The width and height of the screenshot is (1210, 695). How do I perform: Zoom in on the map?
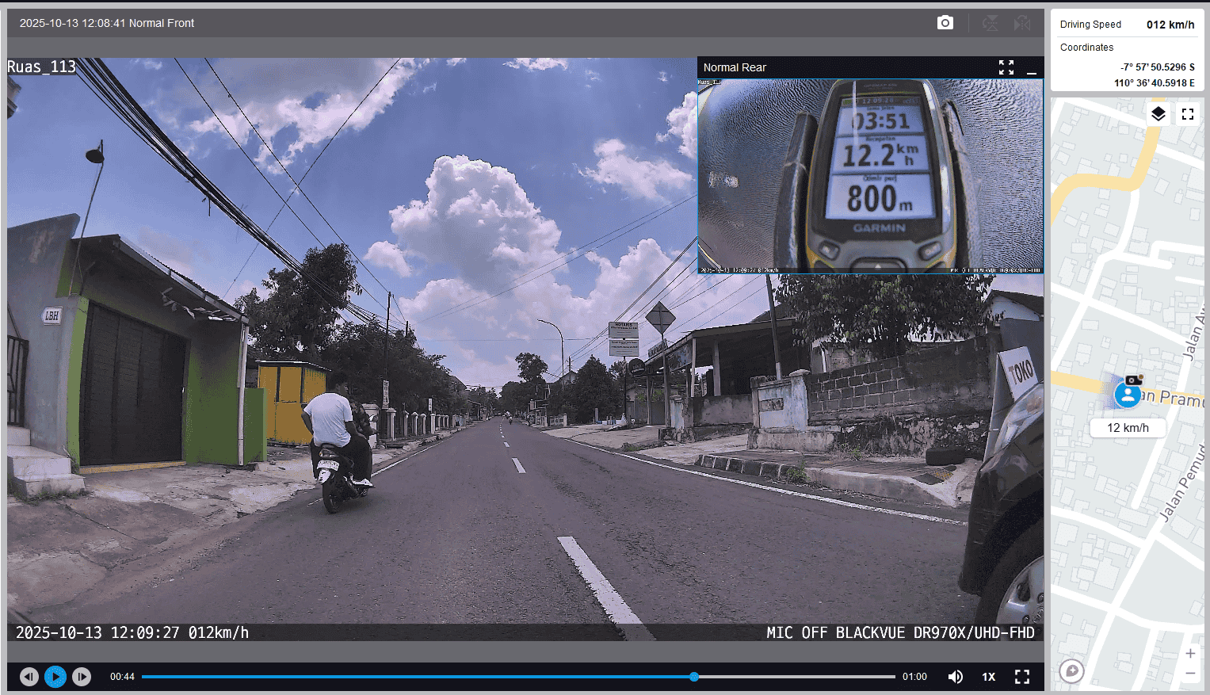coord(1190,653)
